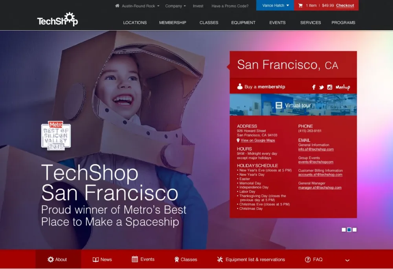This screenshot has height=269, width=393.
Task: Switch to the bottom Events tab
Action: click(x=143, y=259)
